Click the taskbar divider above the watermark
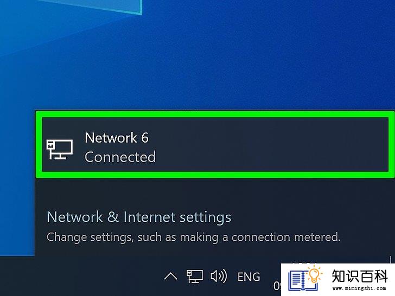This screenshot has height=296, width=395. (x=391, y=260)
